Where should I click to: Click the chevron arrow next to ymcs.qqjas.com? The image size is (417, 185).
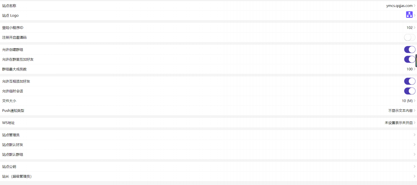tap(415, 6)
